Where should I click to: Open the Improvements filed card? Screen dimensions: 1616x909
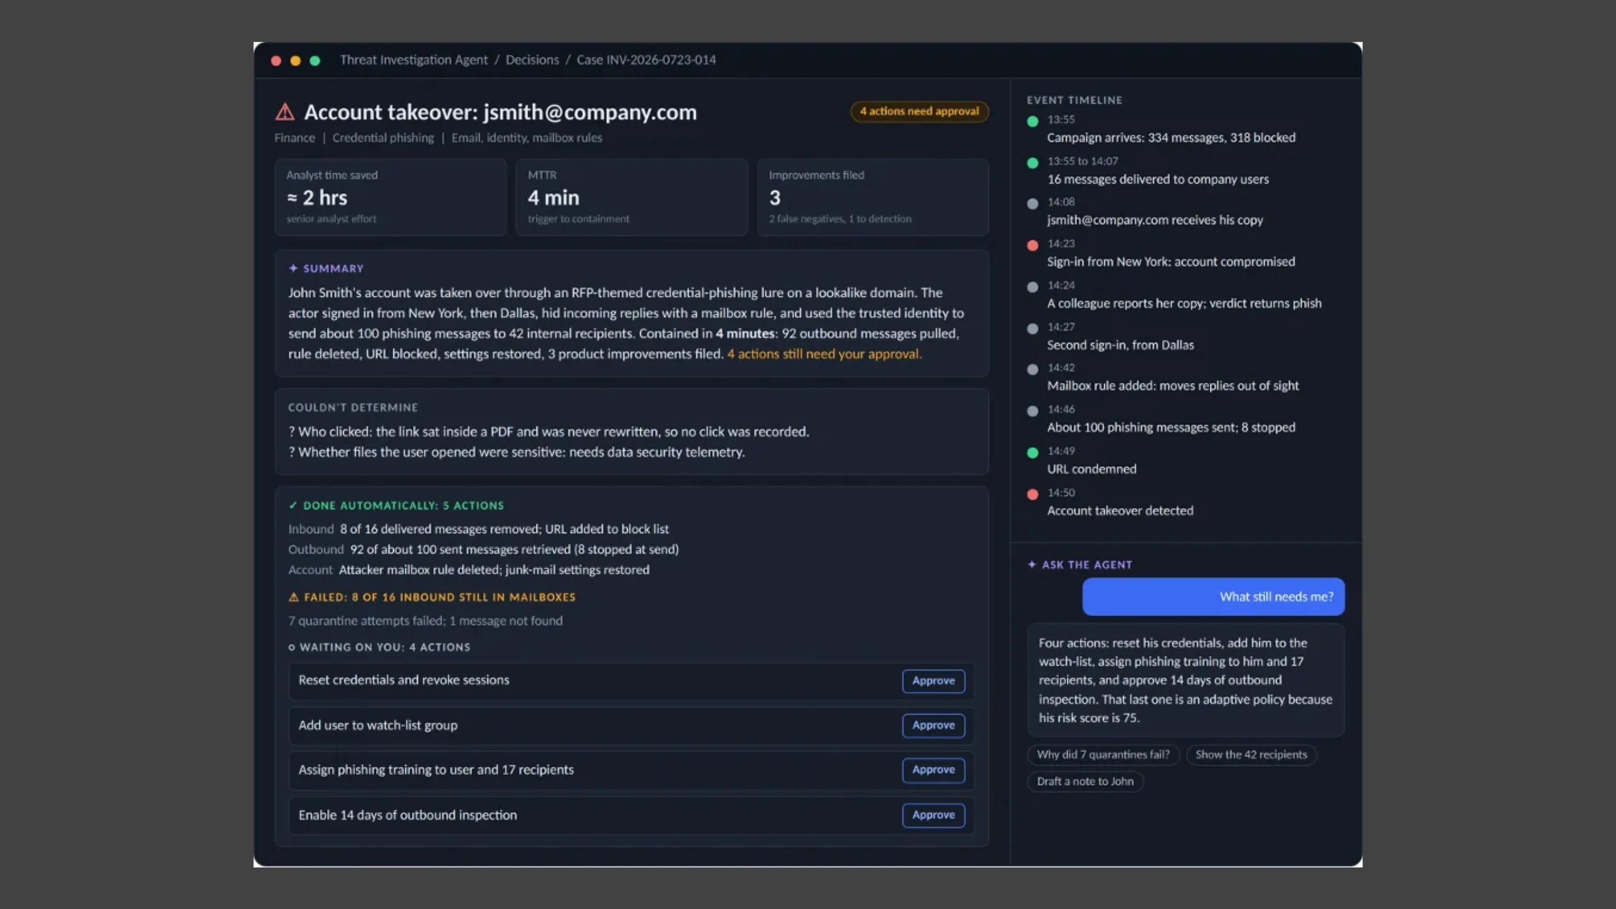click(x=873, y=197)
